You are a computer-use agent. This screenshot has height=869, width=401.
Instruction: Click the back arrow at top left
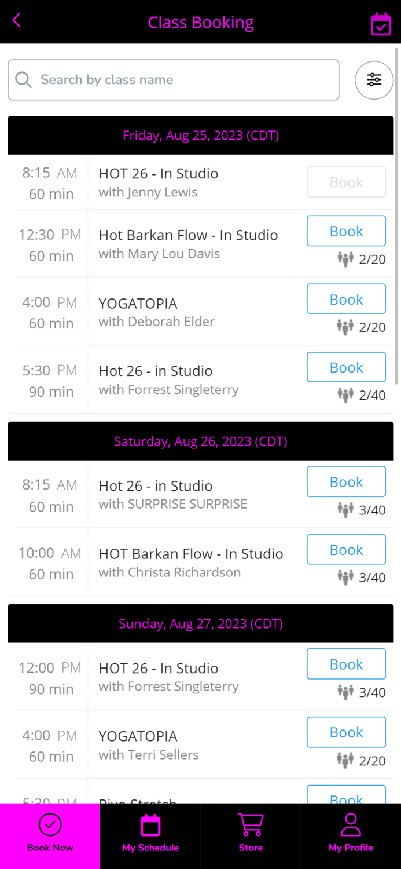(16, 20)
